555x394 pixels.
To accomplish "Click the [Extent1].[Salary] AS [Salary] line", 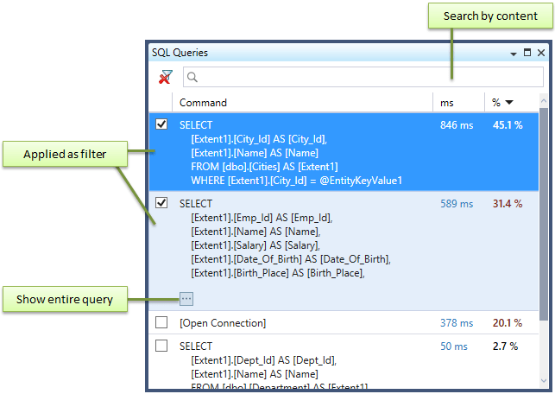I will pos(255,245).
